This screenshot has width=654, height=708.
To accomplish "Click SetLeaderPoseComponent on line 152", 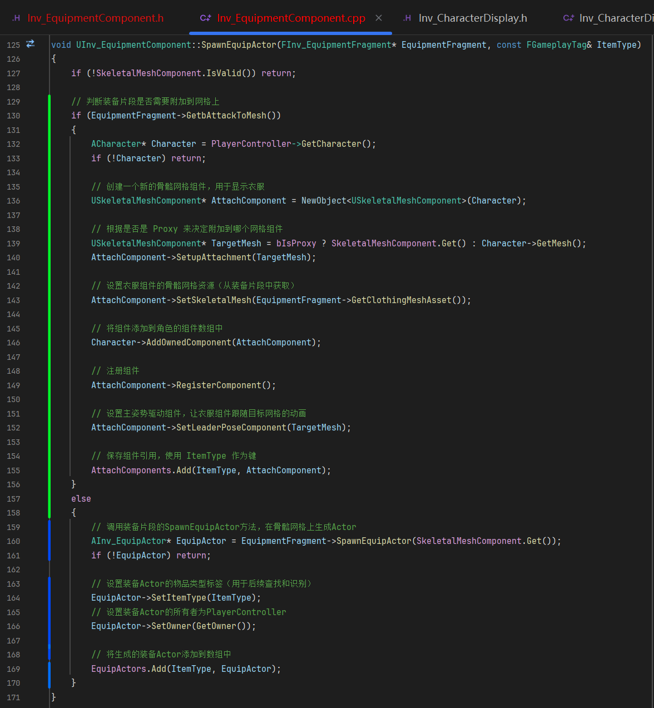I will point(231,428).
